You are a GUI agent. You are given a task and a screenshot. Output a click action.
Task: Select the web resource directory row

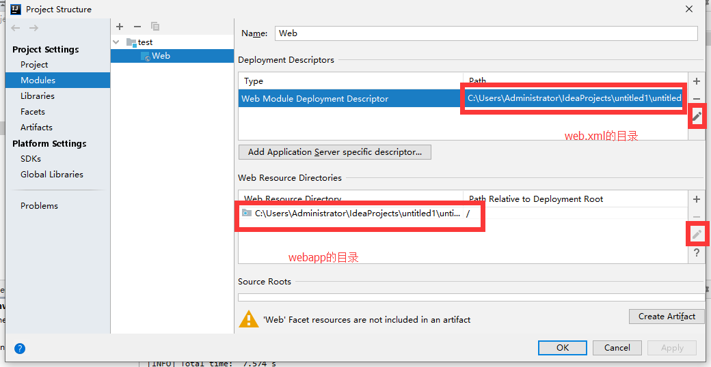coord(463,213)
